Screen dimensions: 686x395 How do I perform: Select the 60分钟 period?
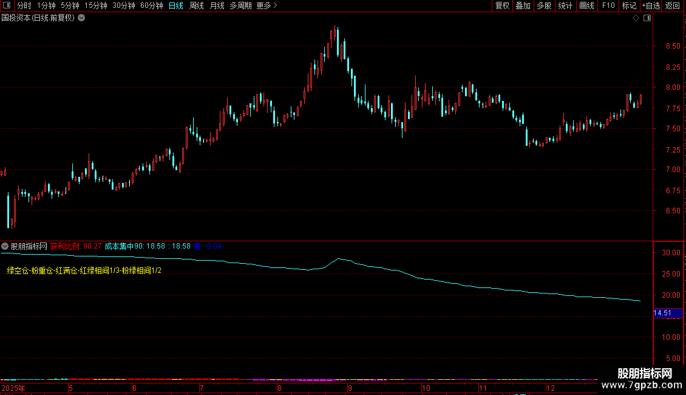click(151, 5)
